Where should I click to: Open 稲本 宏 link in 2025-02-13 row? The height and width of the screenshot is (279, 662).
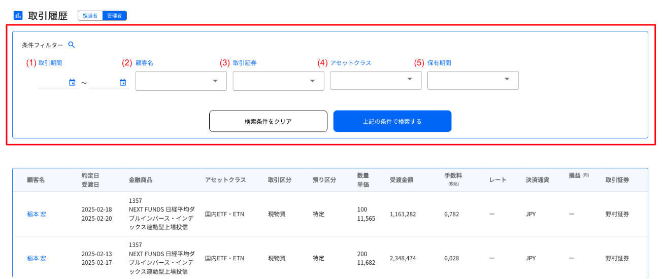37,258
